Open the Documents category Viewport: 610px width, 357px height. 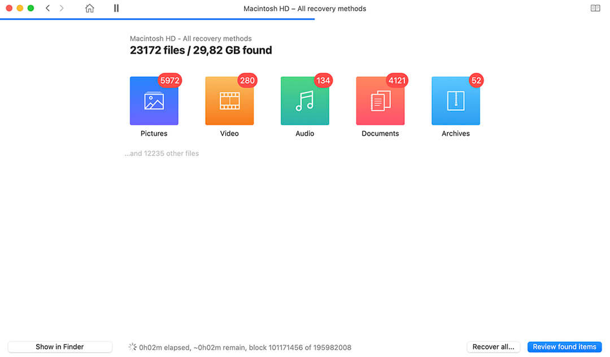(x=380, y=101)
